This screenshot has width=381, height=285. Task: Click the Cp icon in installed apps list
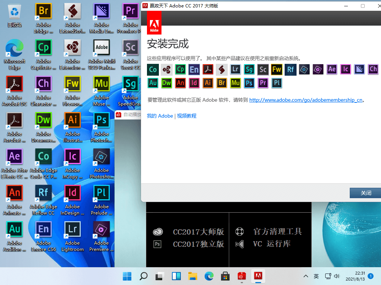pos(180,69)
